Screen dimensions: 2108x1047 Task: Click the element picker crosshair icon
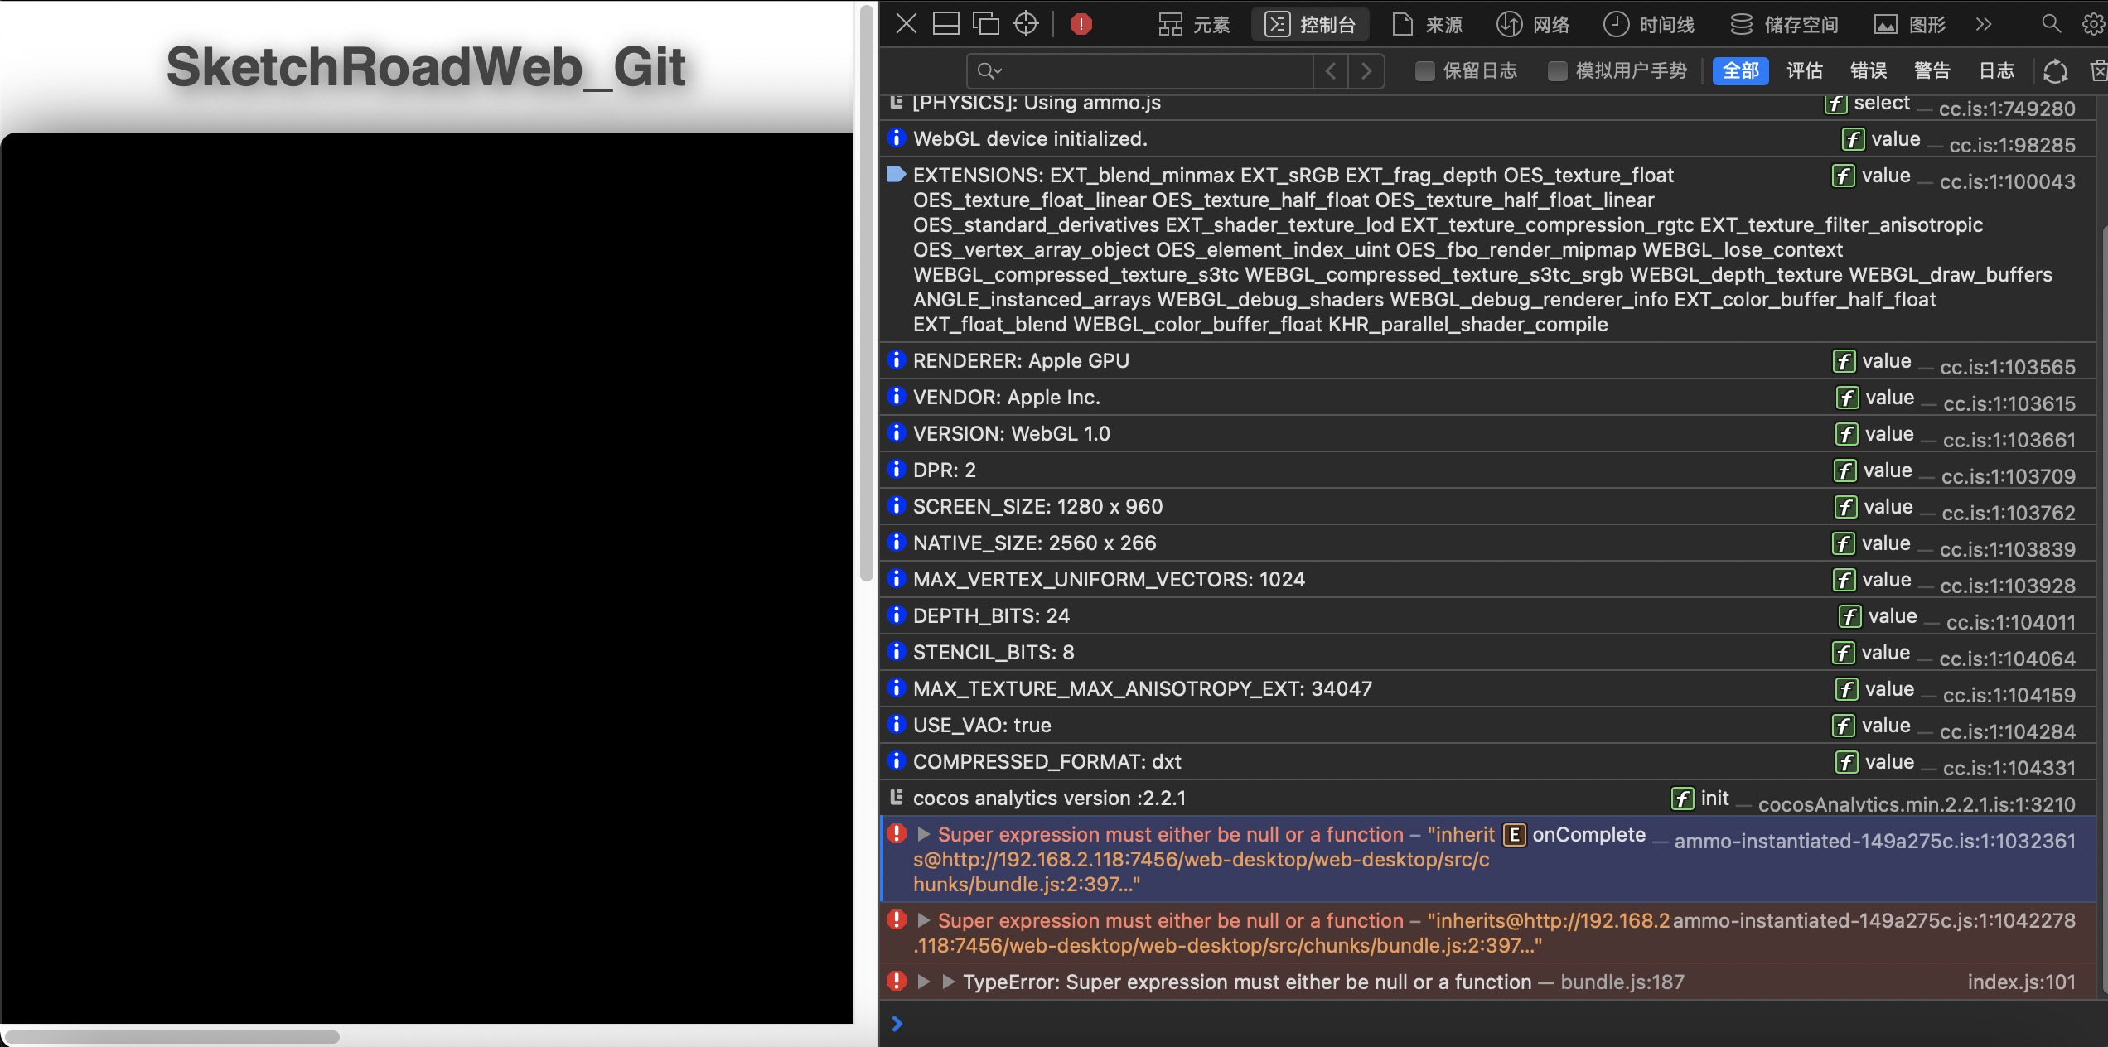point(1026,24)
